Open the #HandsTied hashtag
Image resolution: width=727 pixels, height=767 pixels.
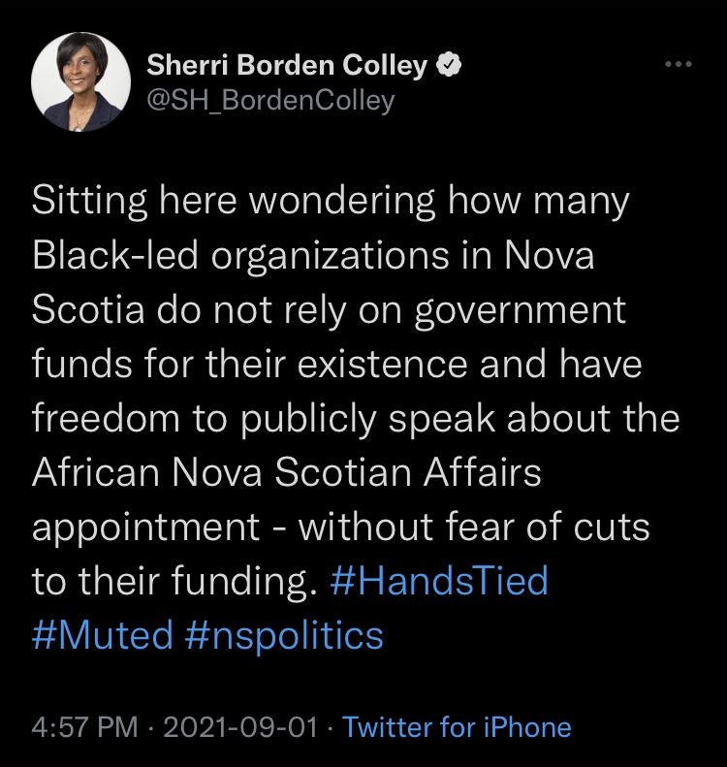click(x=439, y=581)
